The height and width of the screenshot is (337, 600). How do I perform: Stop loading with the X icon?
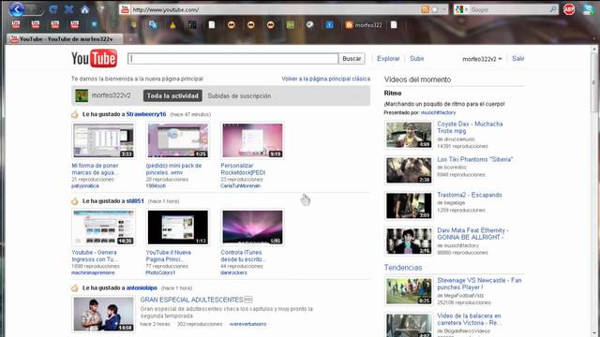(x=68, y=9)
